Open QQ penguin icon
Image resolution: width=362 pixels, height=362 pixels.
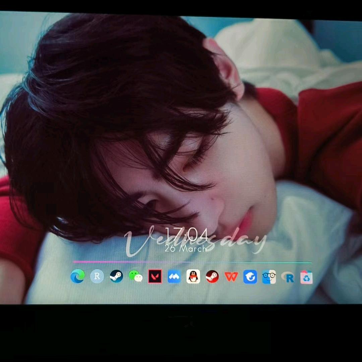(x=193, y=277)
